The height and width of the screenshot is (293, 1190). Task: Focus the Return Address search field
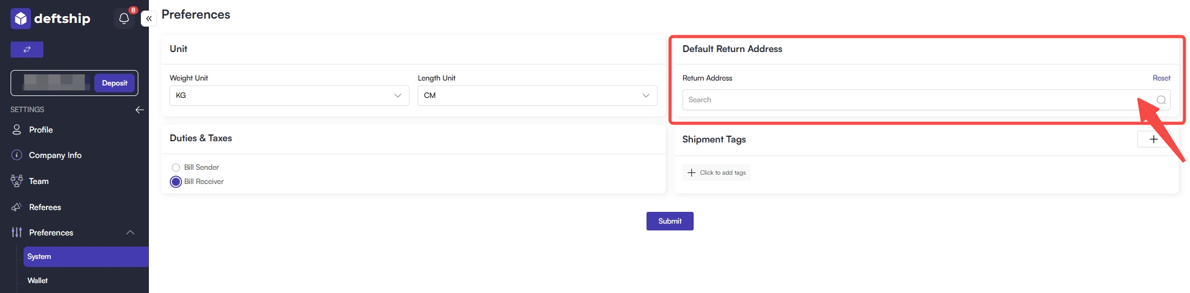pyautogui.click(x=926, y=100)
